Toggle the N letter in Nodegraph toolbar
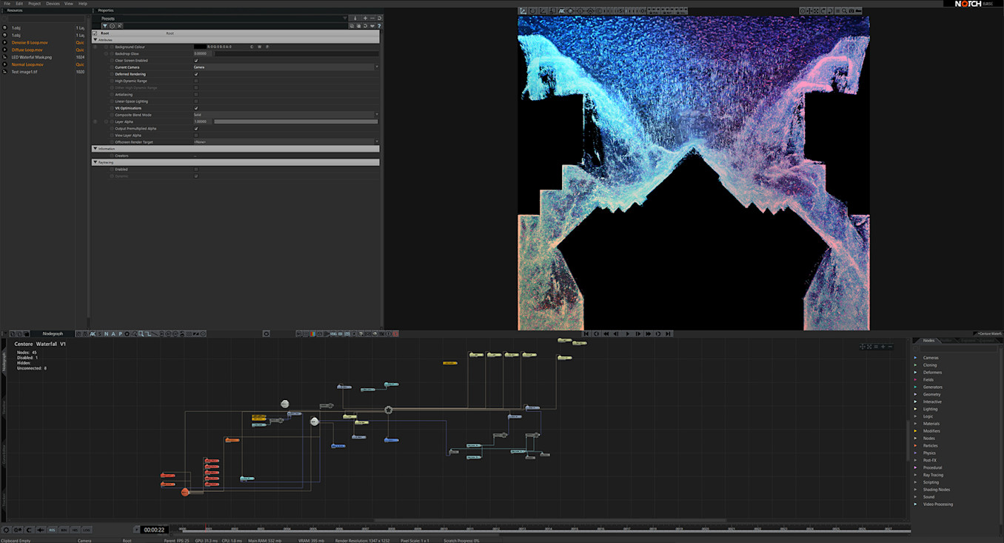1004x543 pixels. pos(107,334)
